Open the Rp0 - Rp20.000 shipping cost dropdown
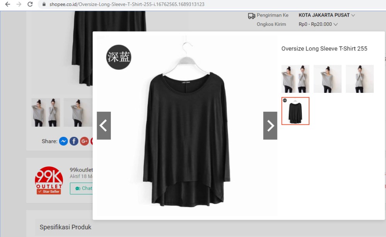 tap(318, 24)
